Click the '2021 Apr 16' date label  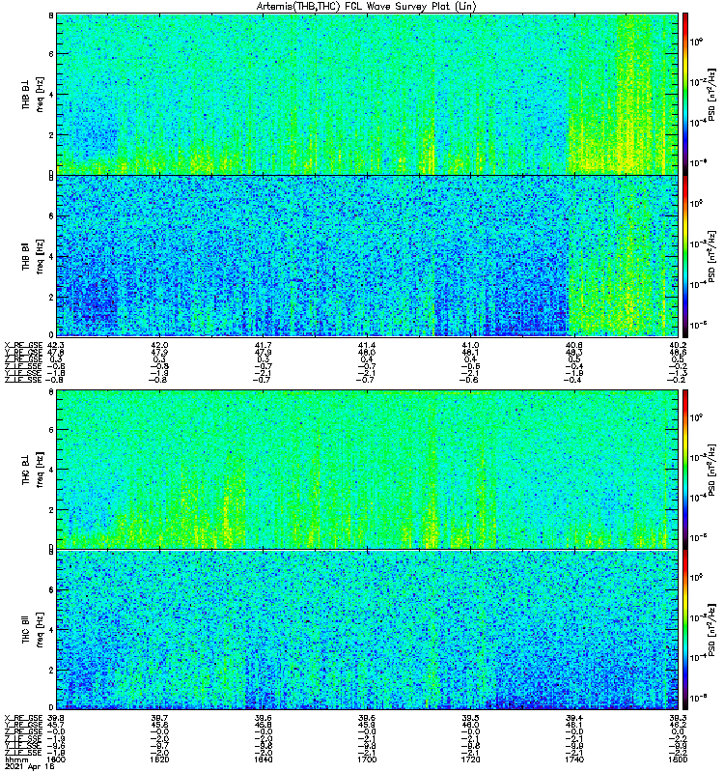[x=29, y=767]
